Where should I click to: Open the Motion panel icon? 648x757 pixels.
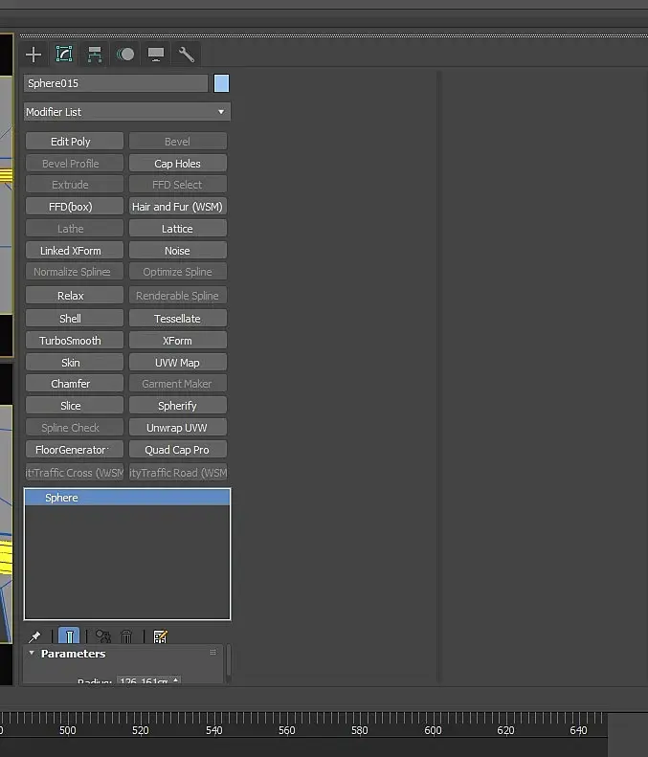(125, 55)
